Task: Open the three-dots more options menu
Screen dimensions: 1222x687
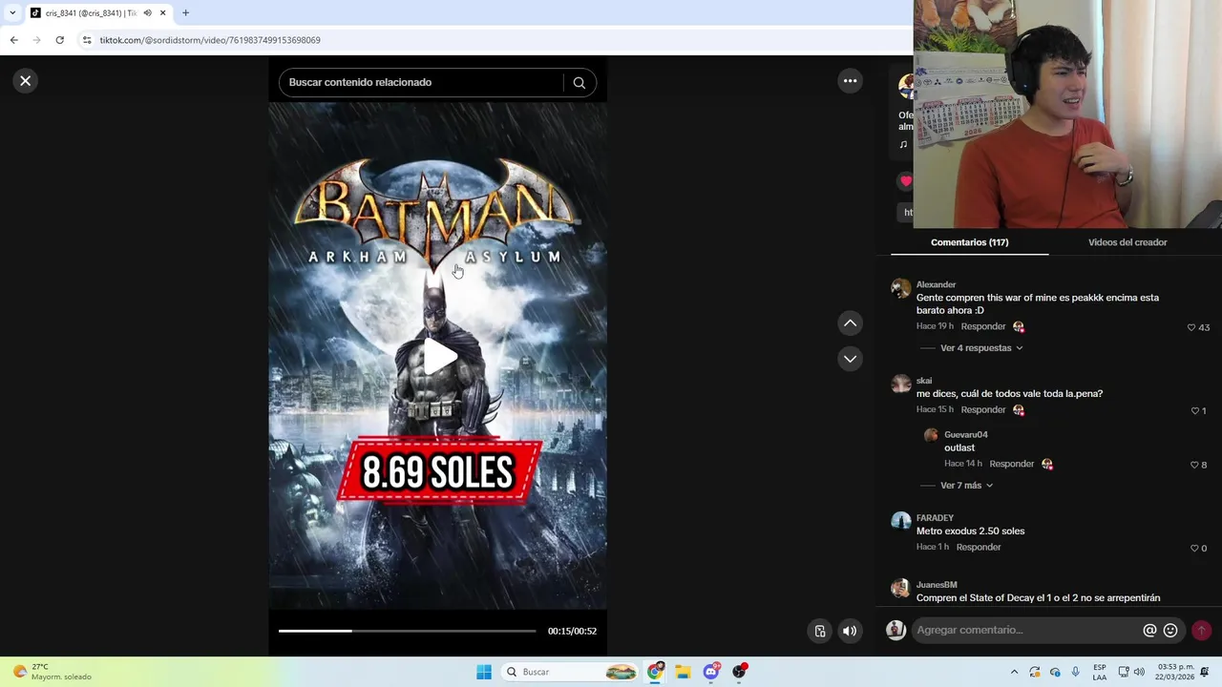Action: point(850,81)
